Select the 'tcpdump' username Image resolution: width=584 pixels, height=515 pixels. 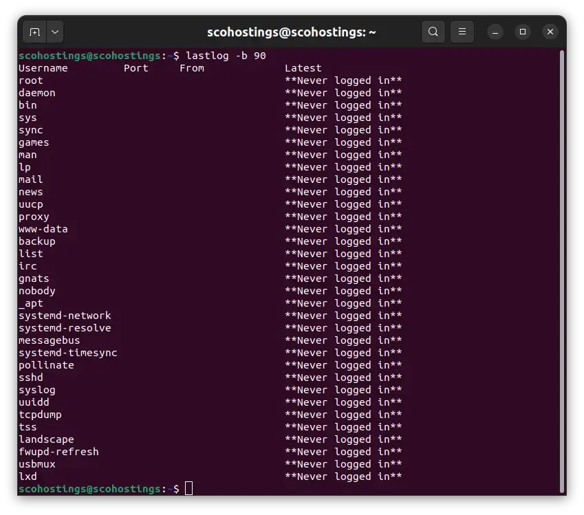tap(40, 415)
